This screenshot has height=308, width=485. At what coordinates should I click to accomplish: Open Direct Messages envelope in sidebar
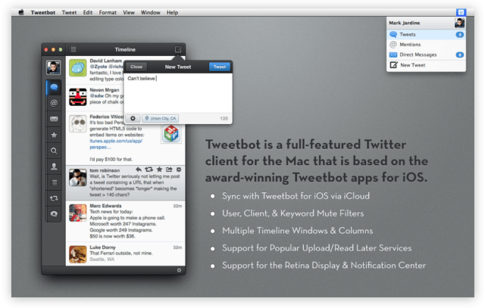(x=54, y=119)
